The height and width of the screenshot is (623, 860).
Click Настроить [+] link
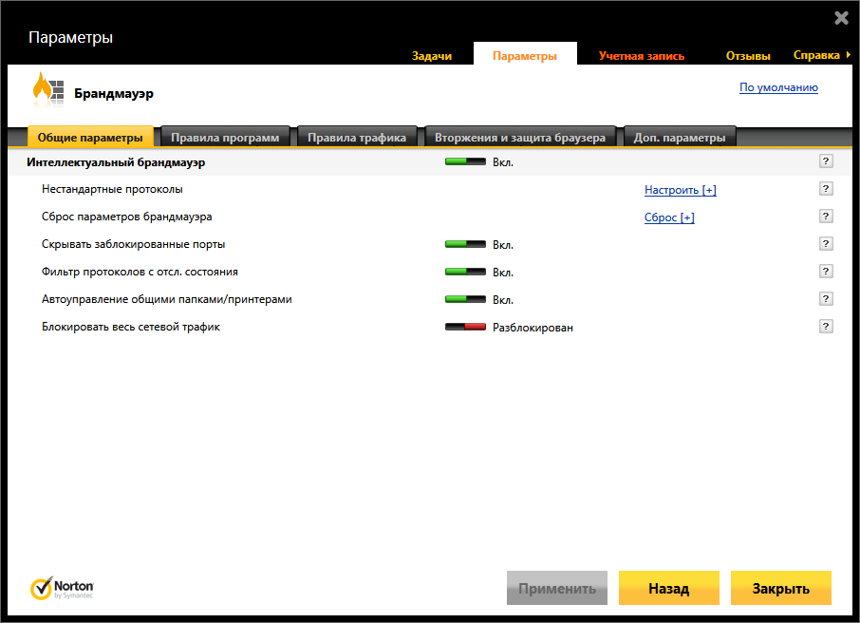pyautogui.click(x=680, y=190)
